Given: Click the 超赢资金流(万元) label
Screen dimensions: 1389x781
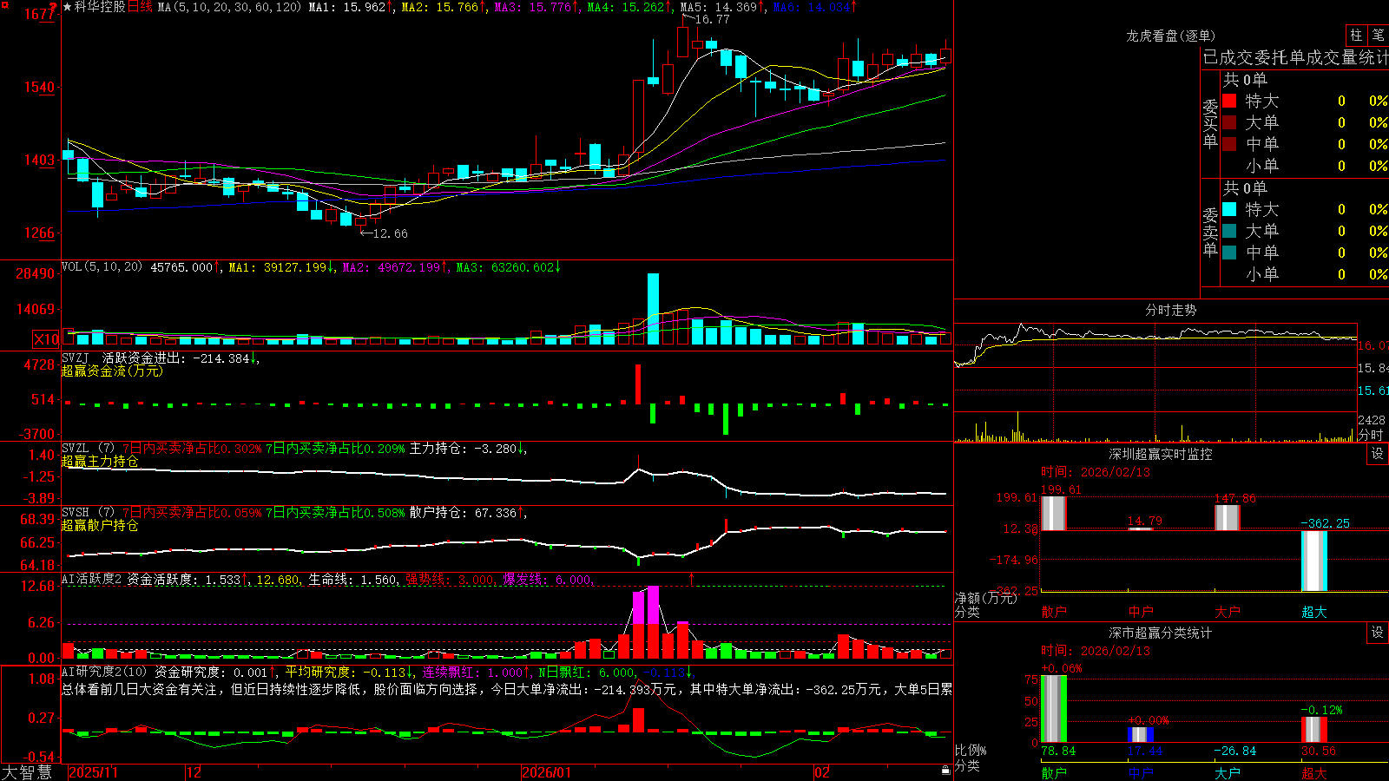Looking at the screenshot, I should coord(112,371).
